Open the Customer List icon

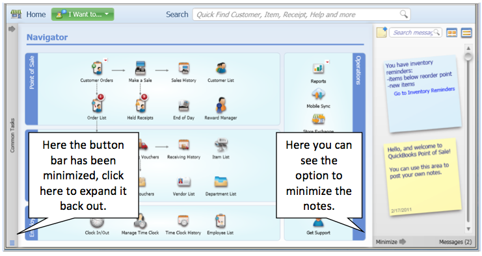tap(221, 68)
